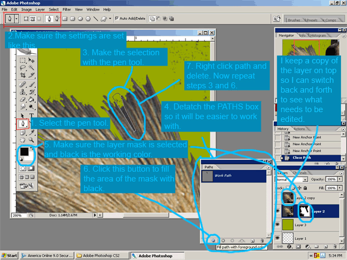This screenshot has height=260, width=347.
Task: Click the black foreground color swatch
Action: pos(24,152)
